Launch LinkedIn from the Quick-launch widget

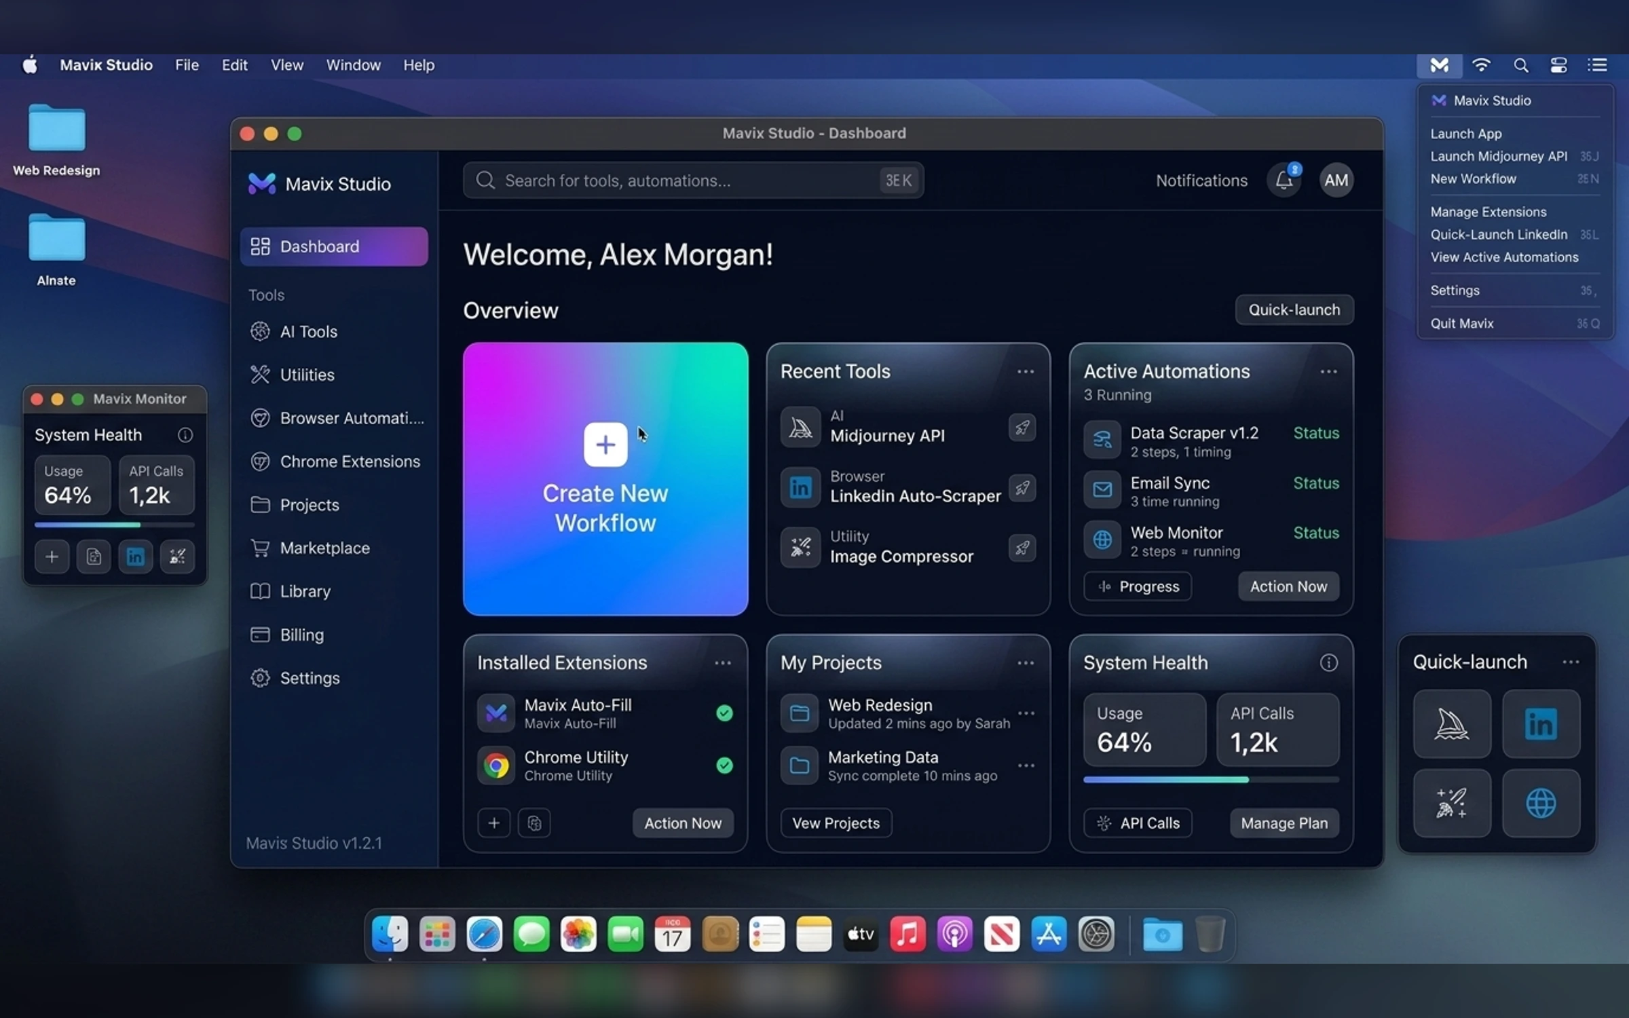1541,724
